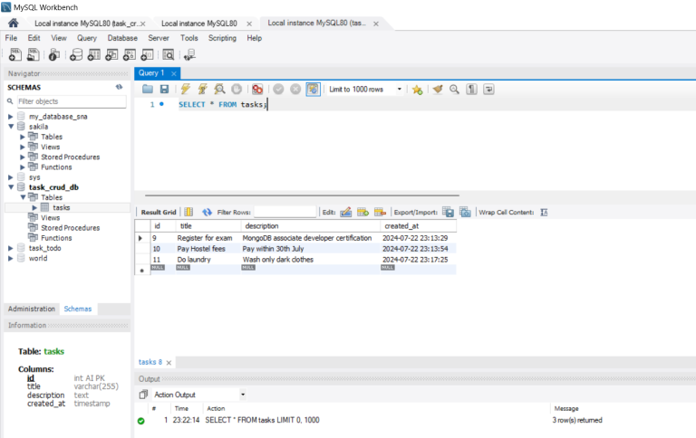The width and height of the screenshot is (696, 438).
Task: Click the Filter Rows input field
Action: (285, 212)
